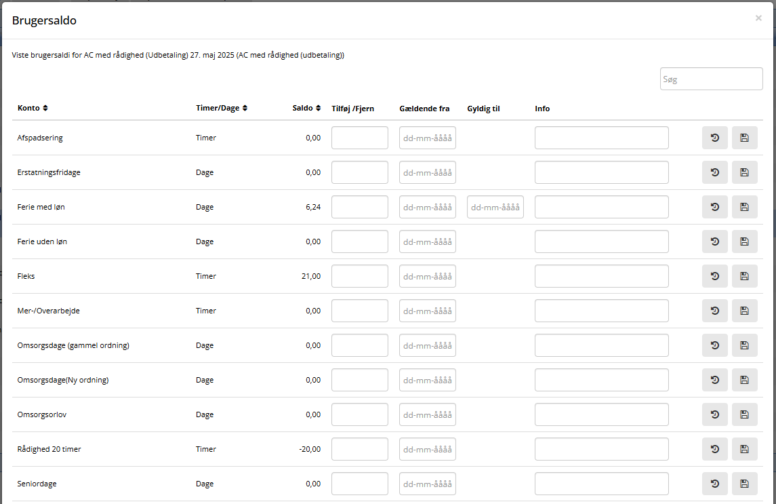Sort by Saldo column header

pos(306,109)
